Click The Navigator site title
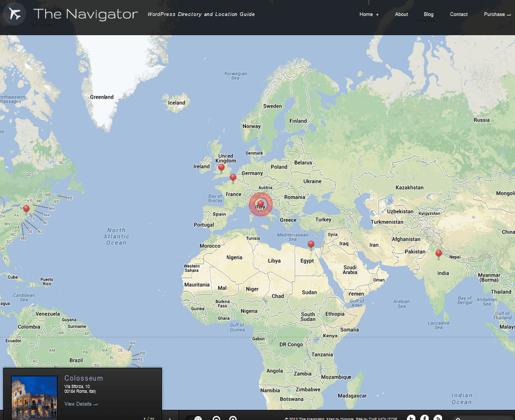515x420 pixels. tap(85, 14)
